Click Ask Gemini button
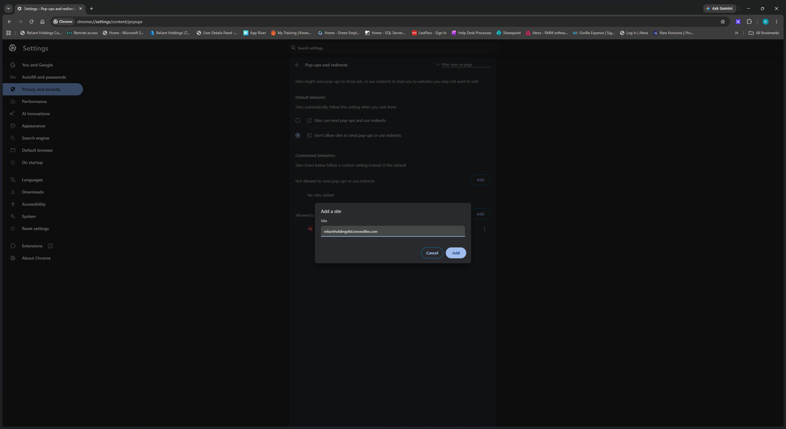The height and width of the screenshot is (429, 786). click(719, 9)
